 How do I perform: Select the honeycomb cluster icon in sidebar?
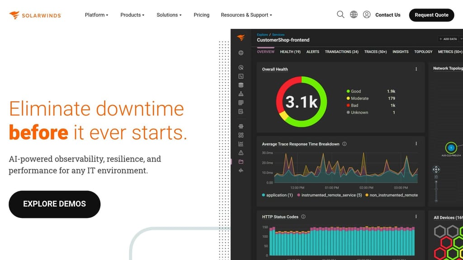tap(241, 126)
